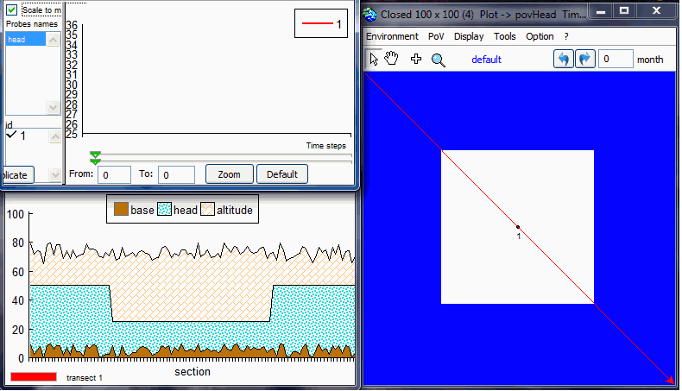Open the Display menu
682x391 pixels.
click(469, 36)
